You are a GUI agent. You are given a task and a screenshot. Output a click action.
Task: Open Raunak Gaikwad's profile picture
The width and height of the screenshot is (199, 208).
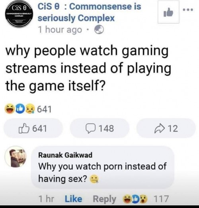pos(16,157)
